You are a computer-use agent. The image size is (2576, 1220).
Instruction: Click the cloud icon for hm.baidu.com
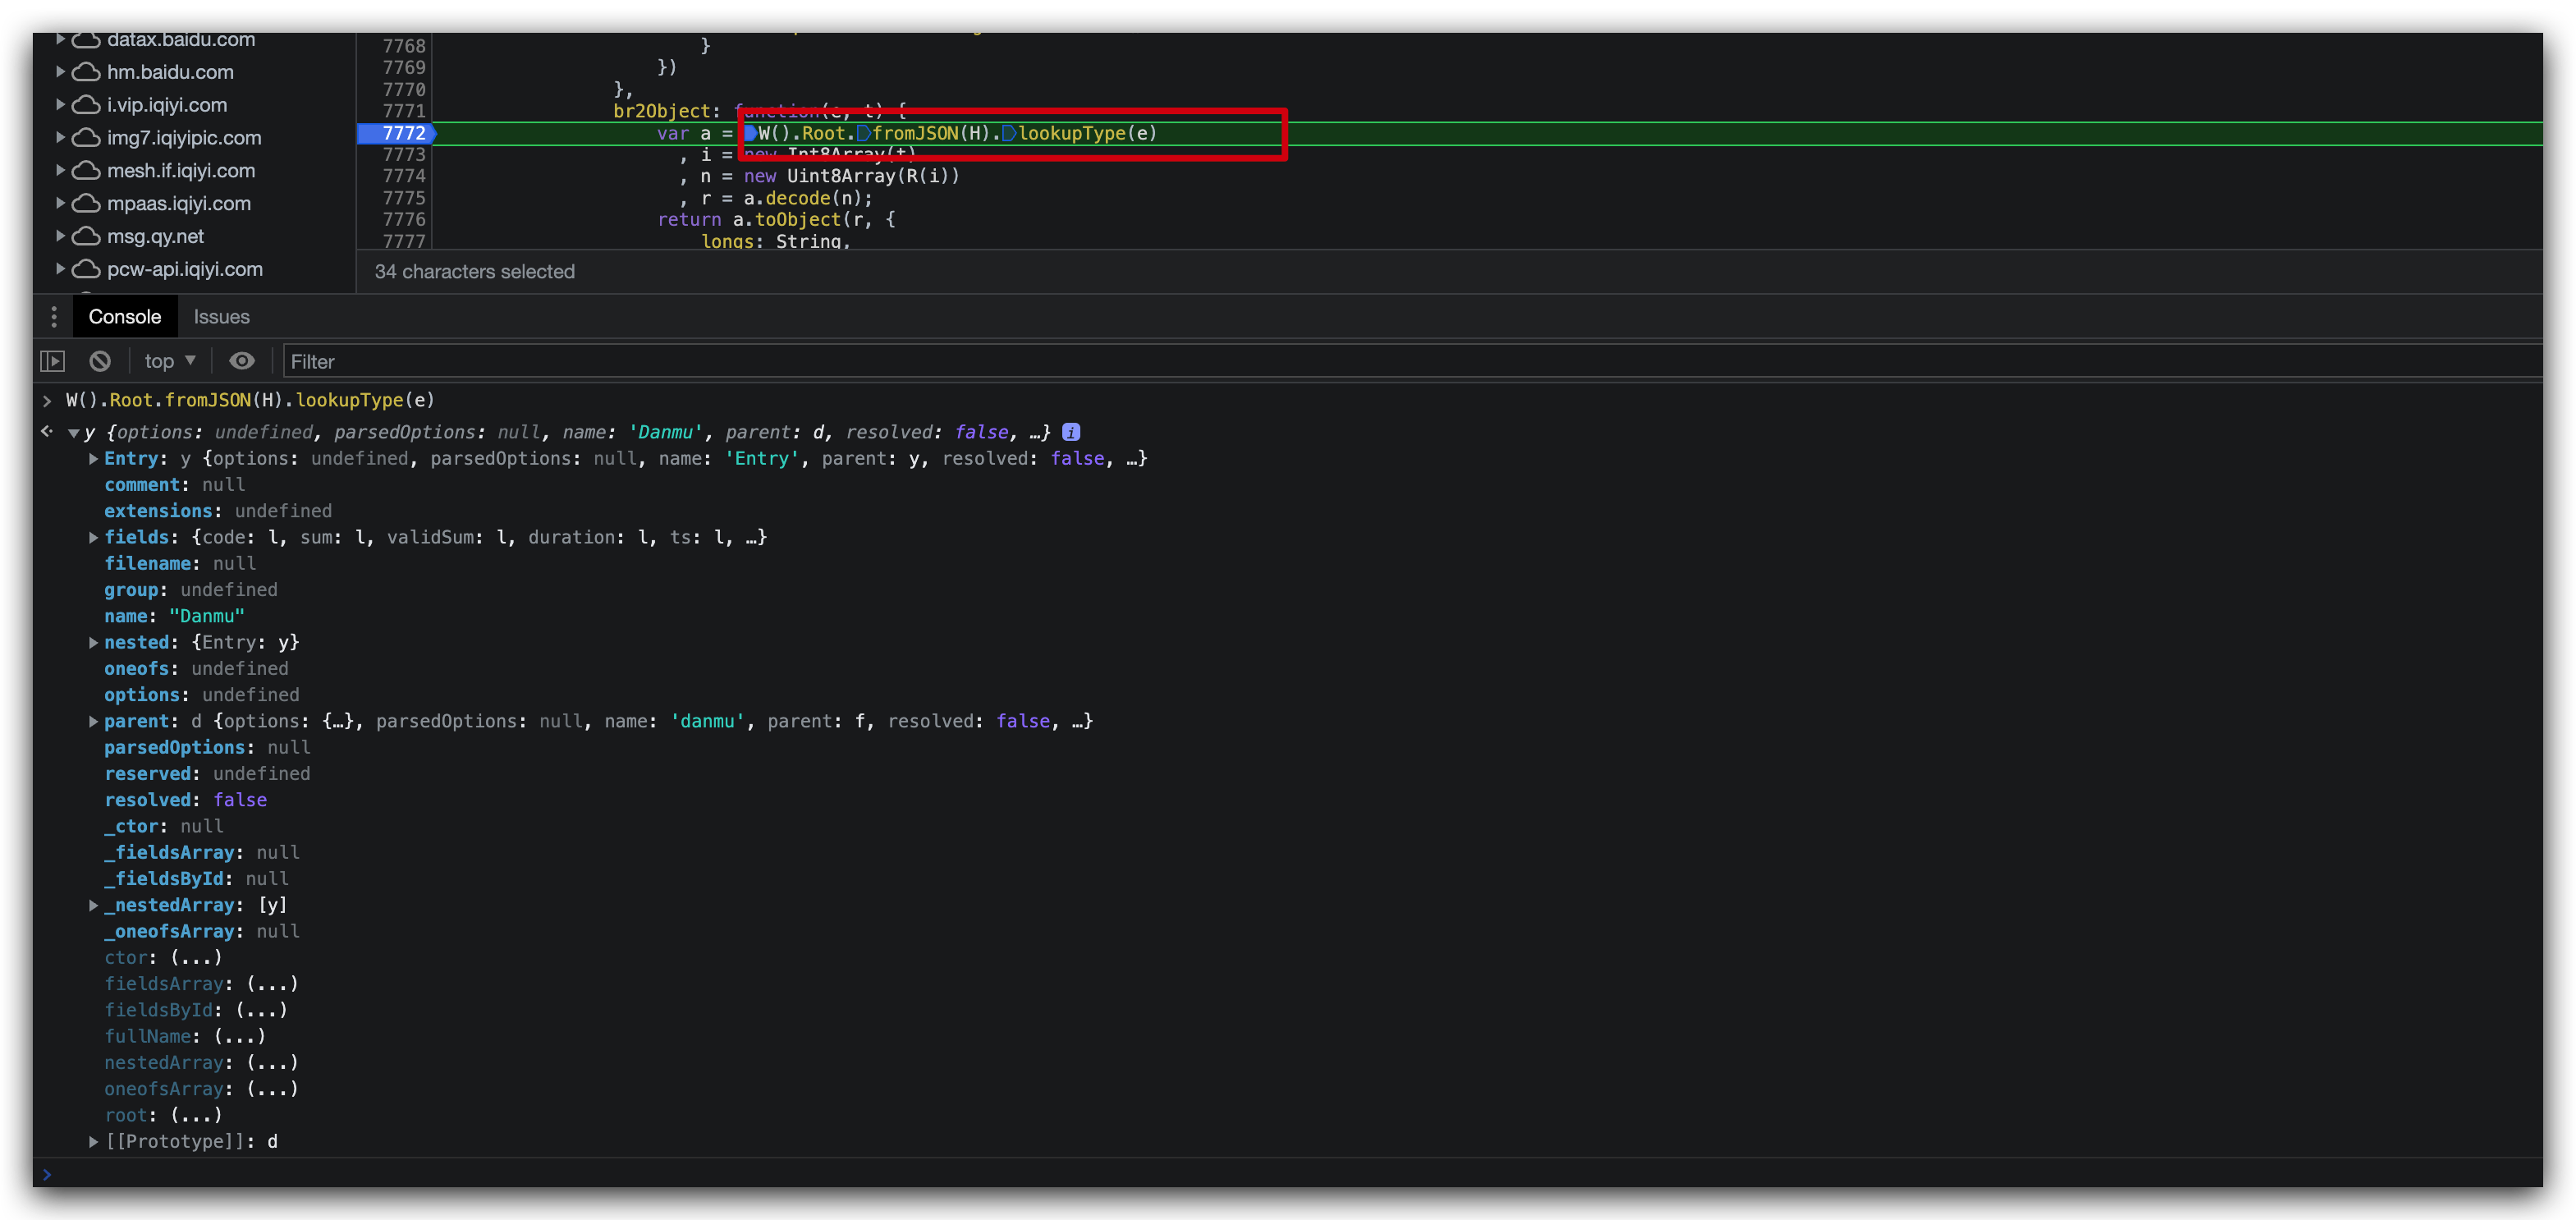pyautogui.click(x=87, y=72)
